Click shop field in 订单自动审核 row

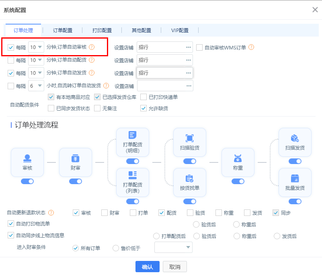pos(165,47)
